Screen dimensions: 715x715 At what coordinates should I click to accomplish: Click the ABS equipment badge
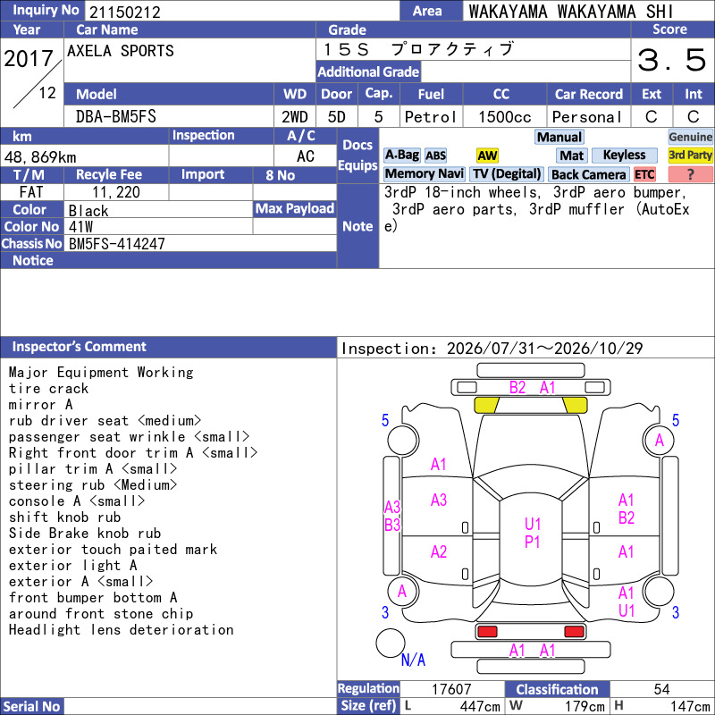[435, 156]
